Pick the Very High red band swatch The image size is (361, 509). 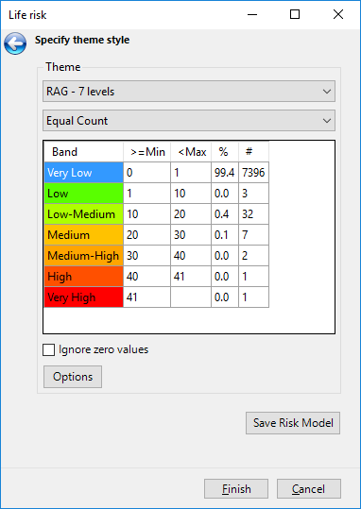83,297
